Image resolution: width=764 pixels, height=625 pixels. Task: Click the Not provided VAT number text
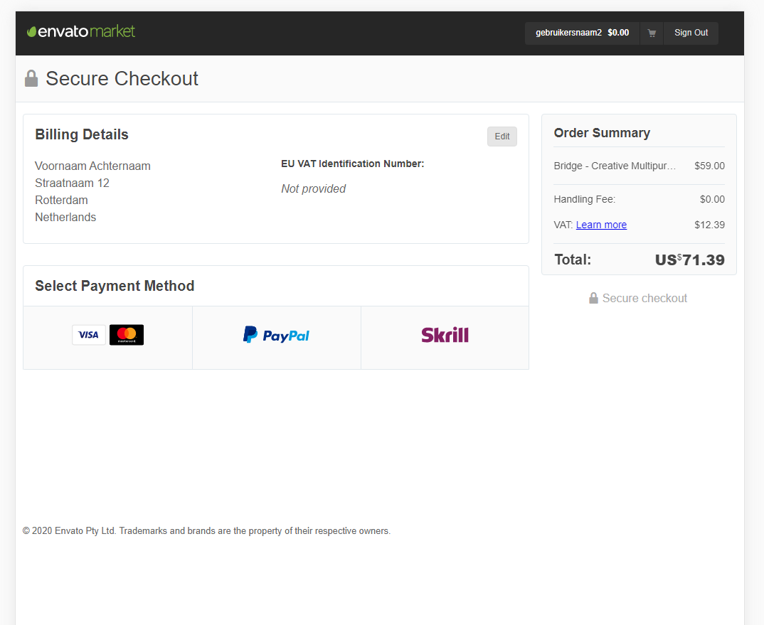point(313,189)
